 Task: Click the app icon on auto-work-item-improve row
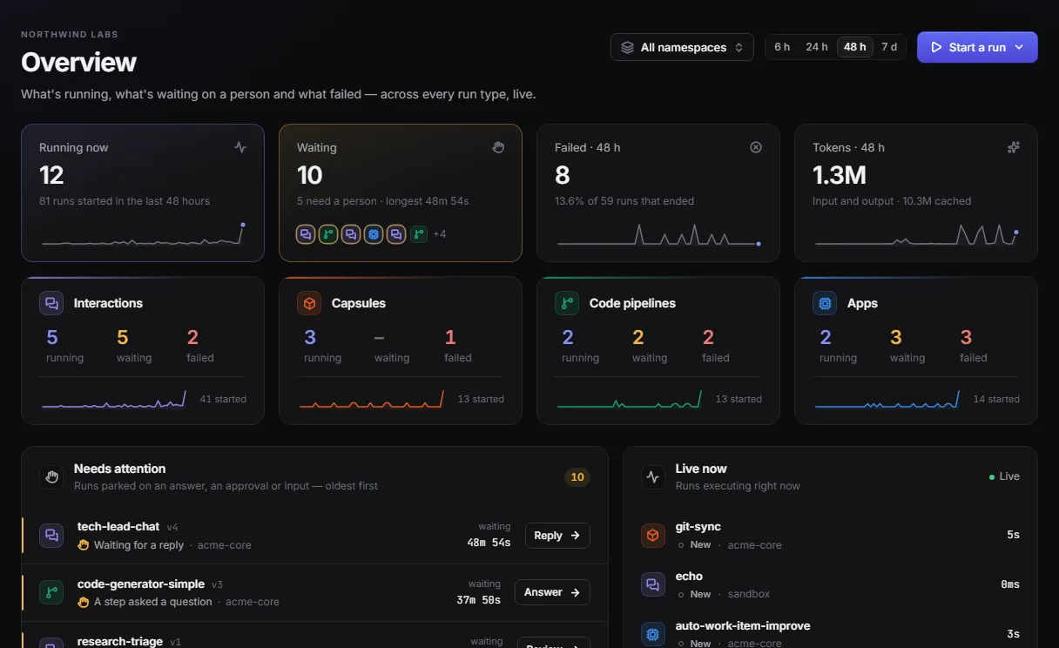point(653,634)
